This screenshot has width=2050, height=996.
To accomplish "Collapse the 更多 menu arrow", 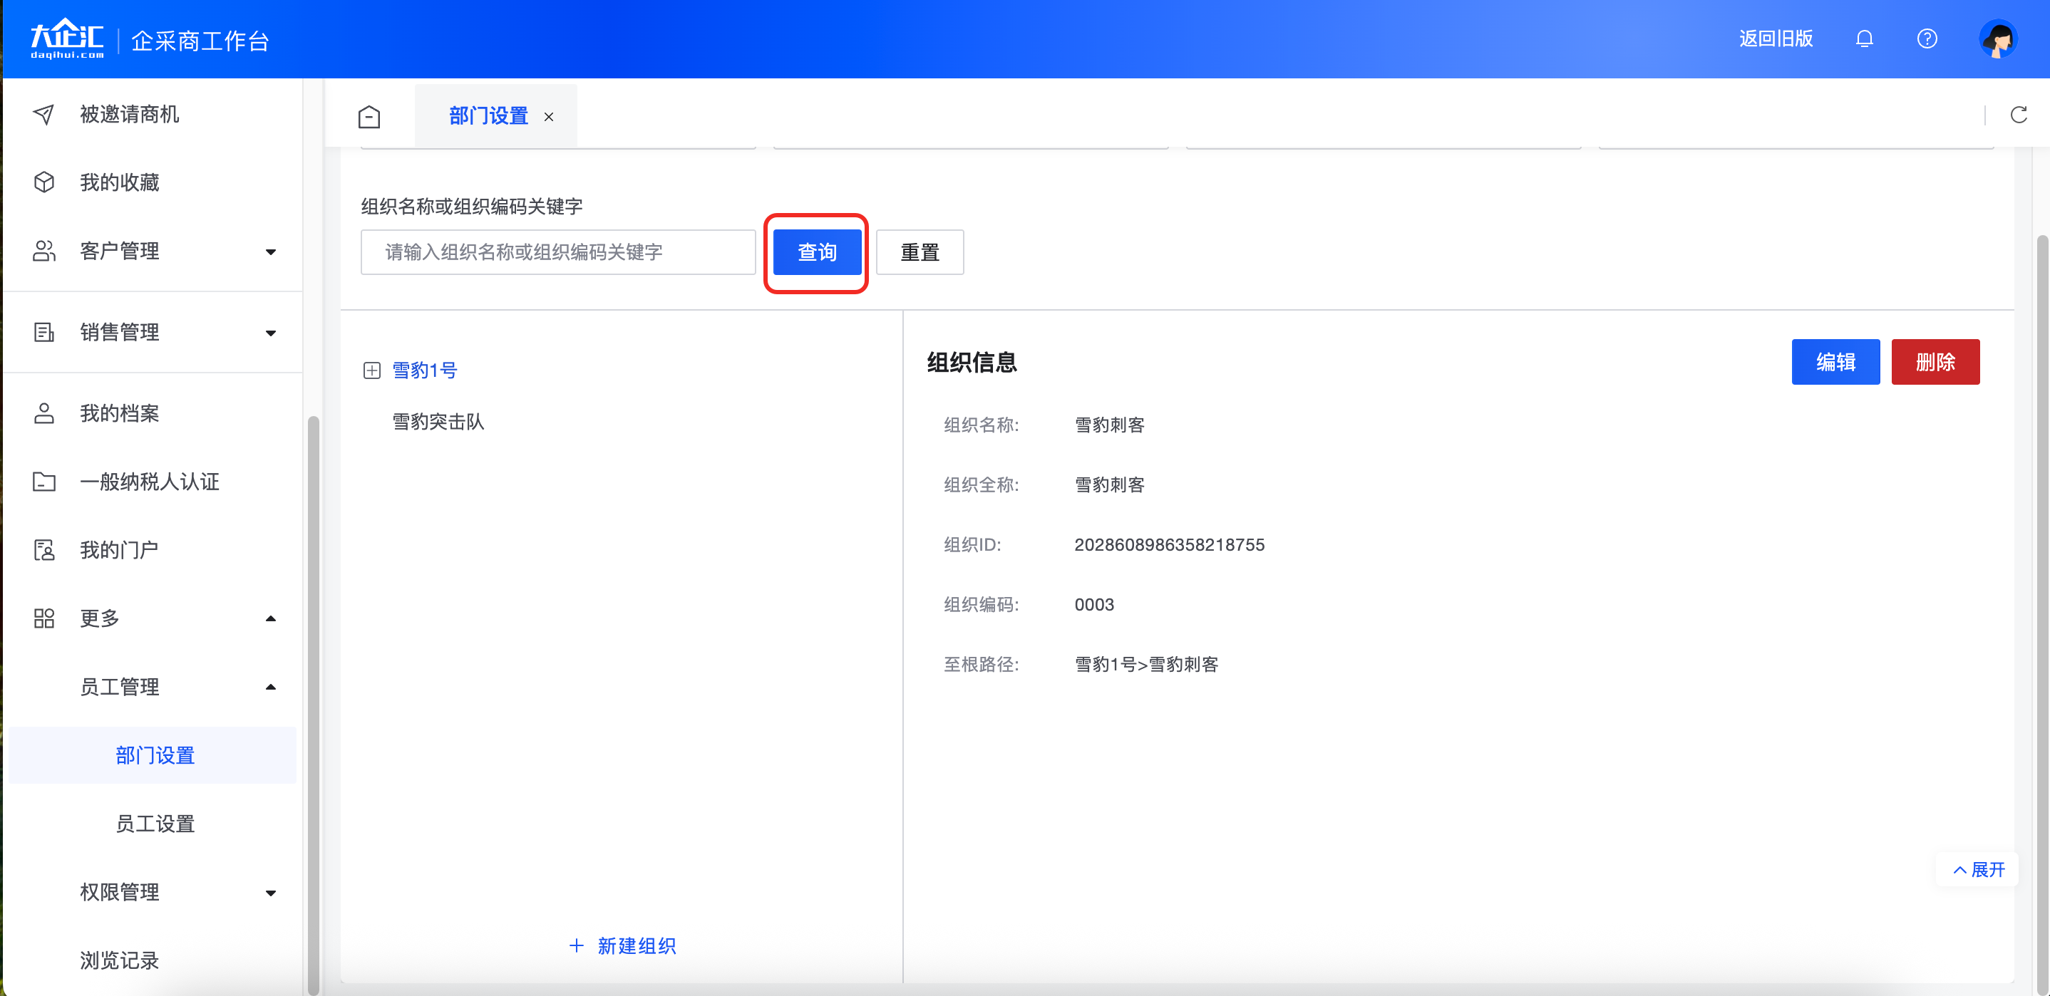I will coord(271,618).
